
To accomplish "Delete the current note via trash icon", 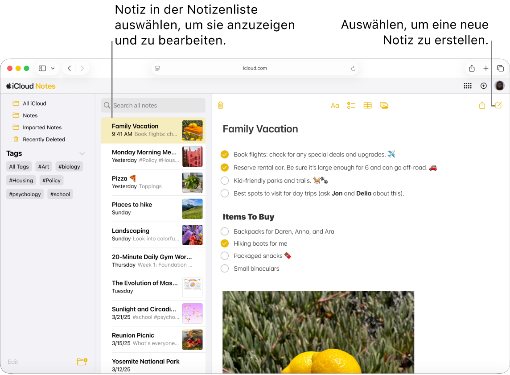I will [220, 105].
